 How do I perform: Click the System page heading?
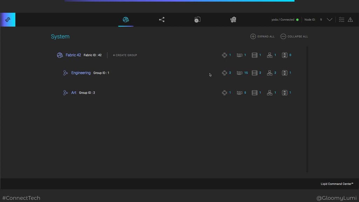(x=60, y=36)
